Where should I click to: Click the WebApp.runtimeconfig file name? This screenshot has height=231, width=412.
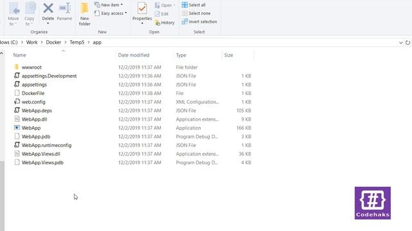pos(46,145)
